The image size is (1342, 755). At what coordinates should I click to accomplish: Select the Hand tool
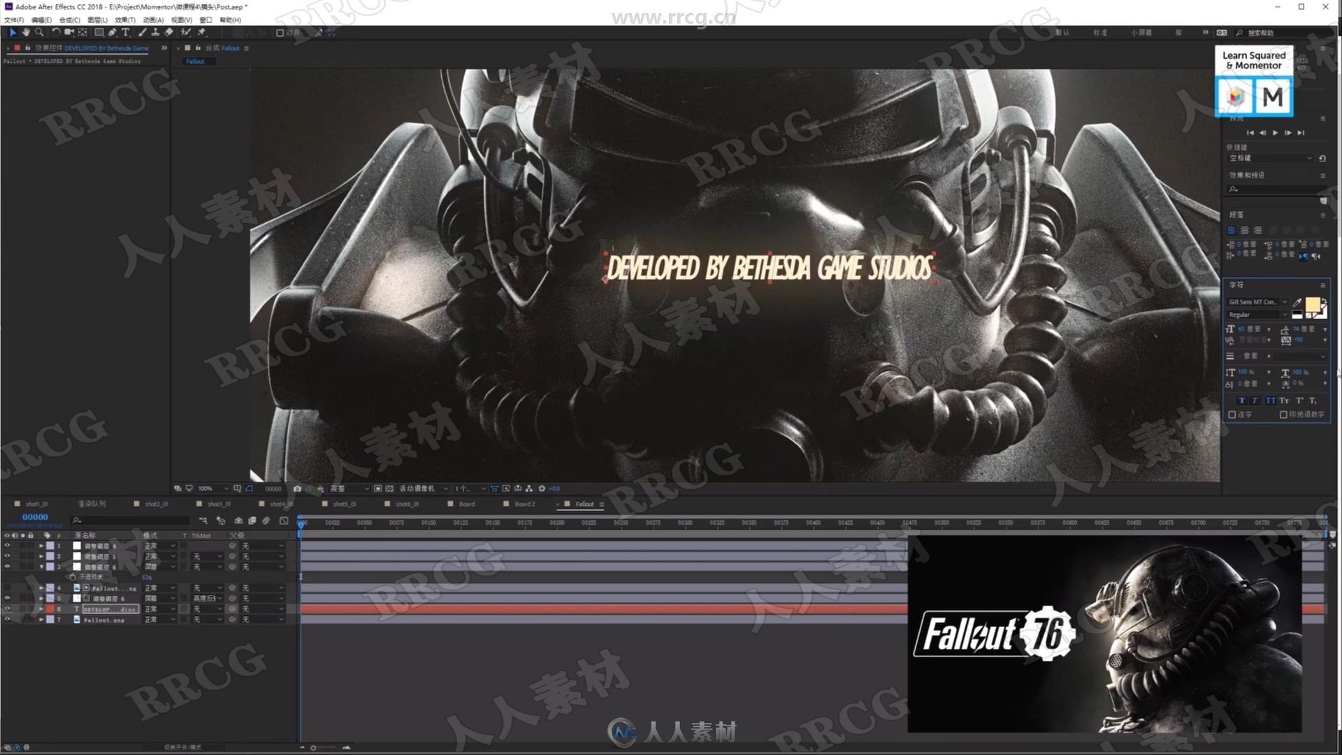click(26, 32)
